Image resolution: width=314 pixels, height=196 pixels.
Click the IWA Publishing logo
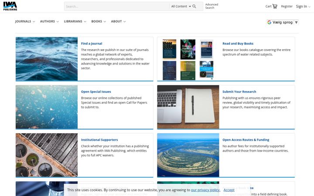pos(10,6)
